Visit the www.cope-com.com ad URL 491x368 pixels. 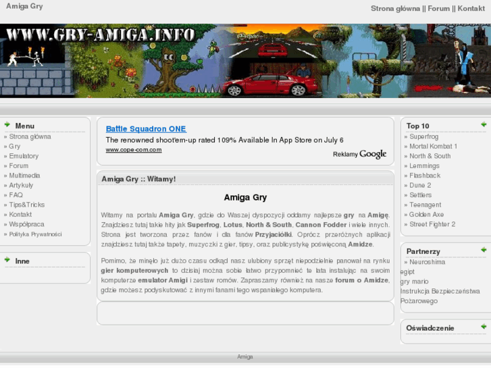point(134,150)
